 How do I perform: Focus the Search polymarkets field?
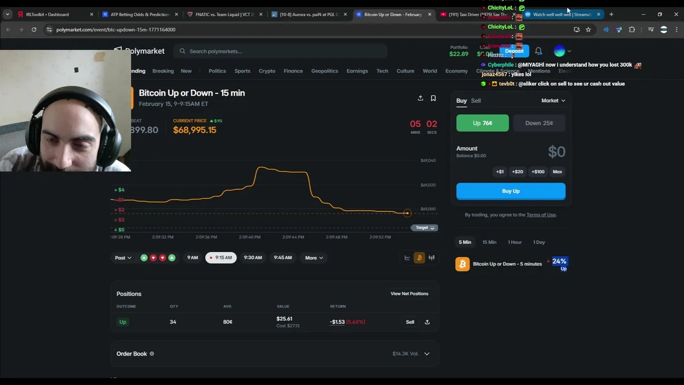[x=281, y=51]
